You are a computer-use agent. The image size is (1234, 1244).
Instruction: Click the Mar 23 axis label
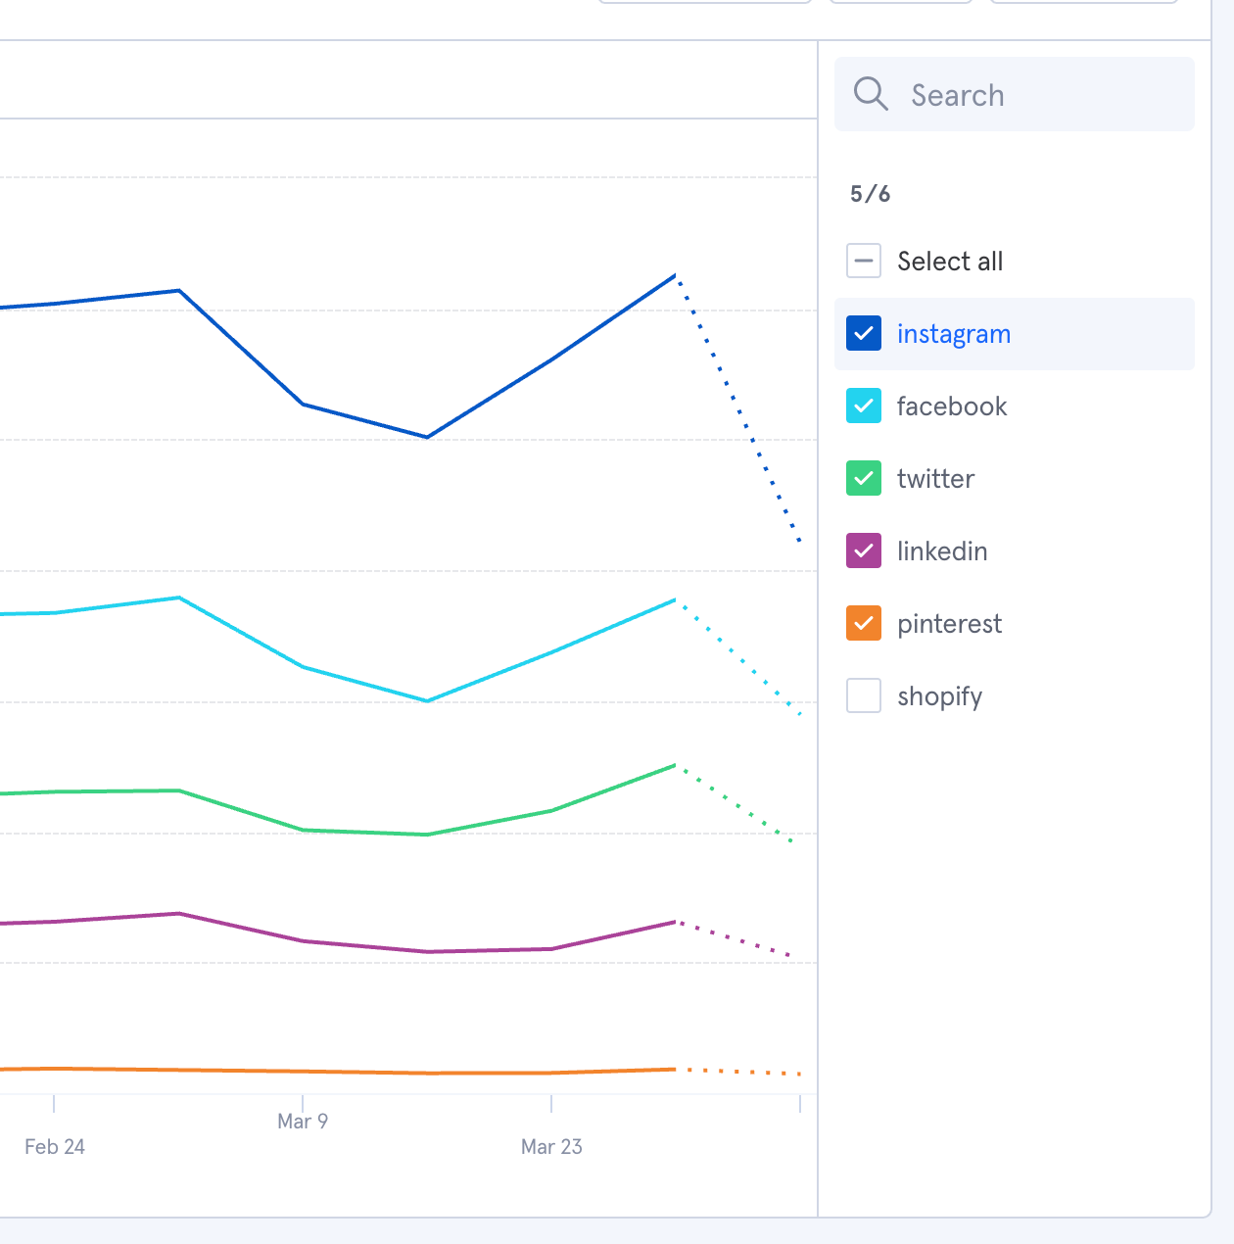[551, 1146]
